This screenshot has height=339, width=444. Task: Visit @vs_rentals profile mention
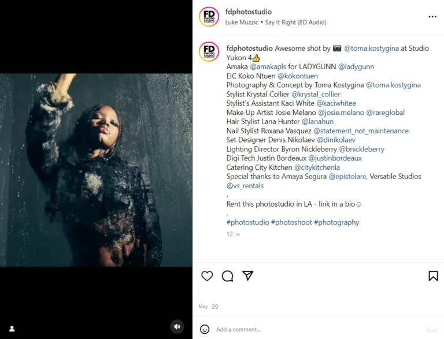coord(245,186)
